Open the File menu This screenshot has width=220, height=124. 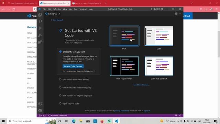coord(44,9)
